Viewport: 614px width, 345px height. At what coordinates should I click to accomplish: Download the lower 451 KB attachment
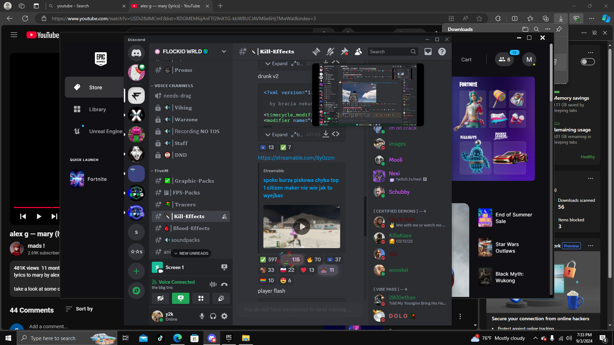pos(325,134)
